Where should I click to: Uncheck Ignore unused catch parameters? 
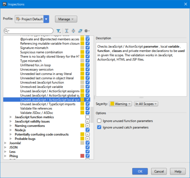coord(99,127)
